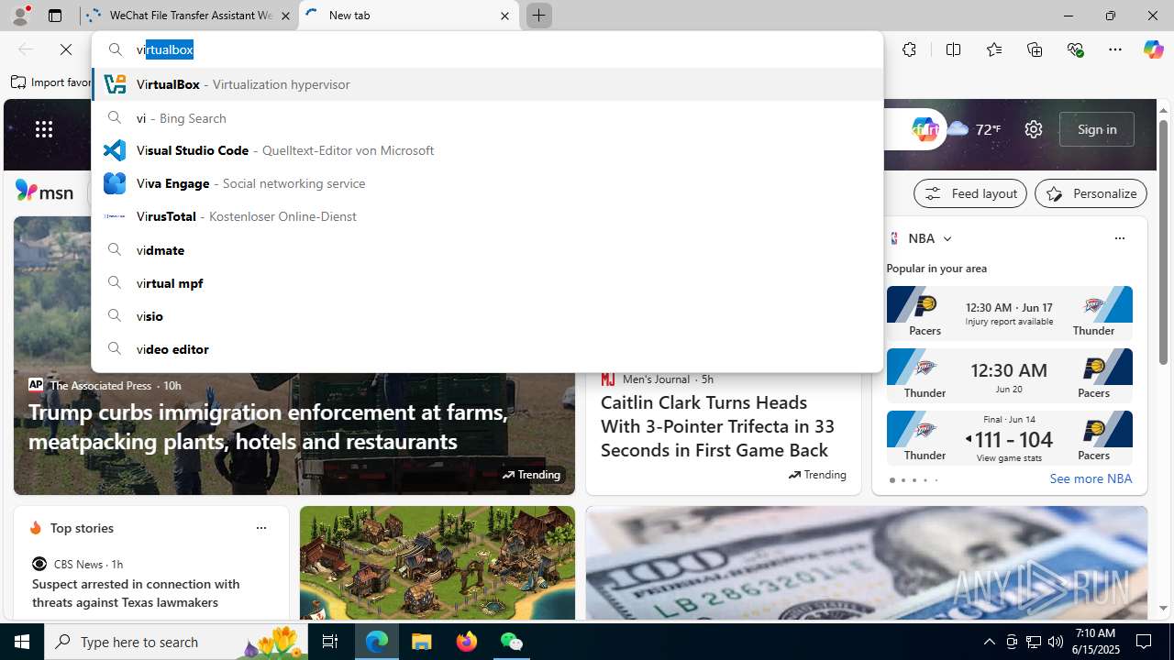Click the Personalize button
Image resolution: width=1174 pixels, height=660 pixels.
[1091, 193]
